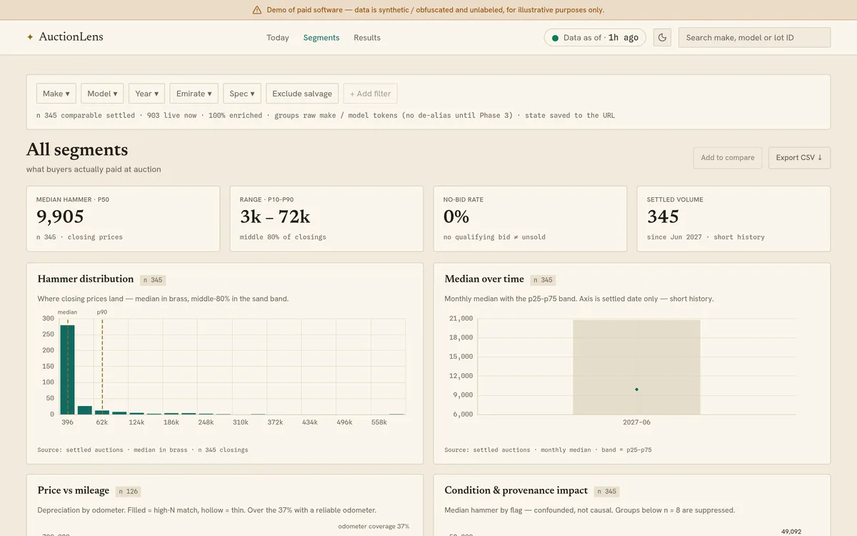Click the p90 dashed marker line
Viewport: 857px width, 536px height.
[102, 366]
